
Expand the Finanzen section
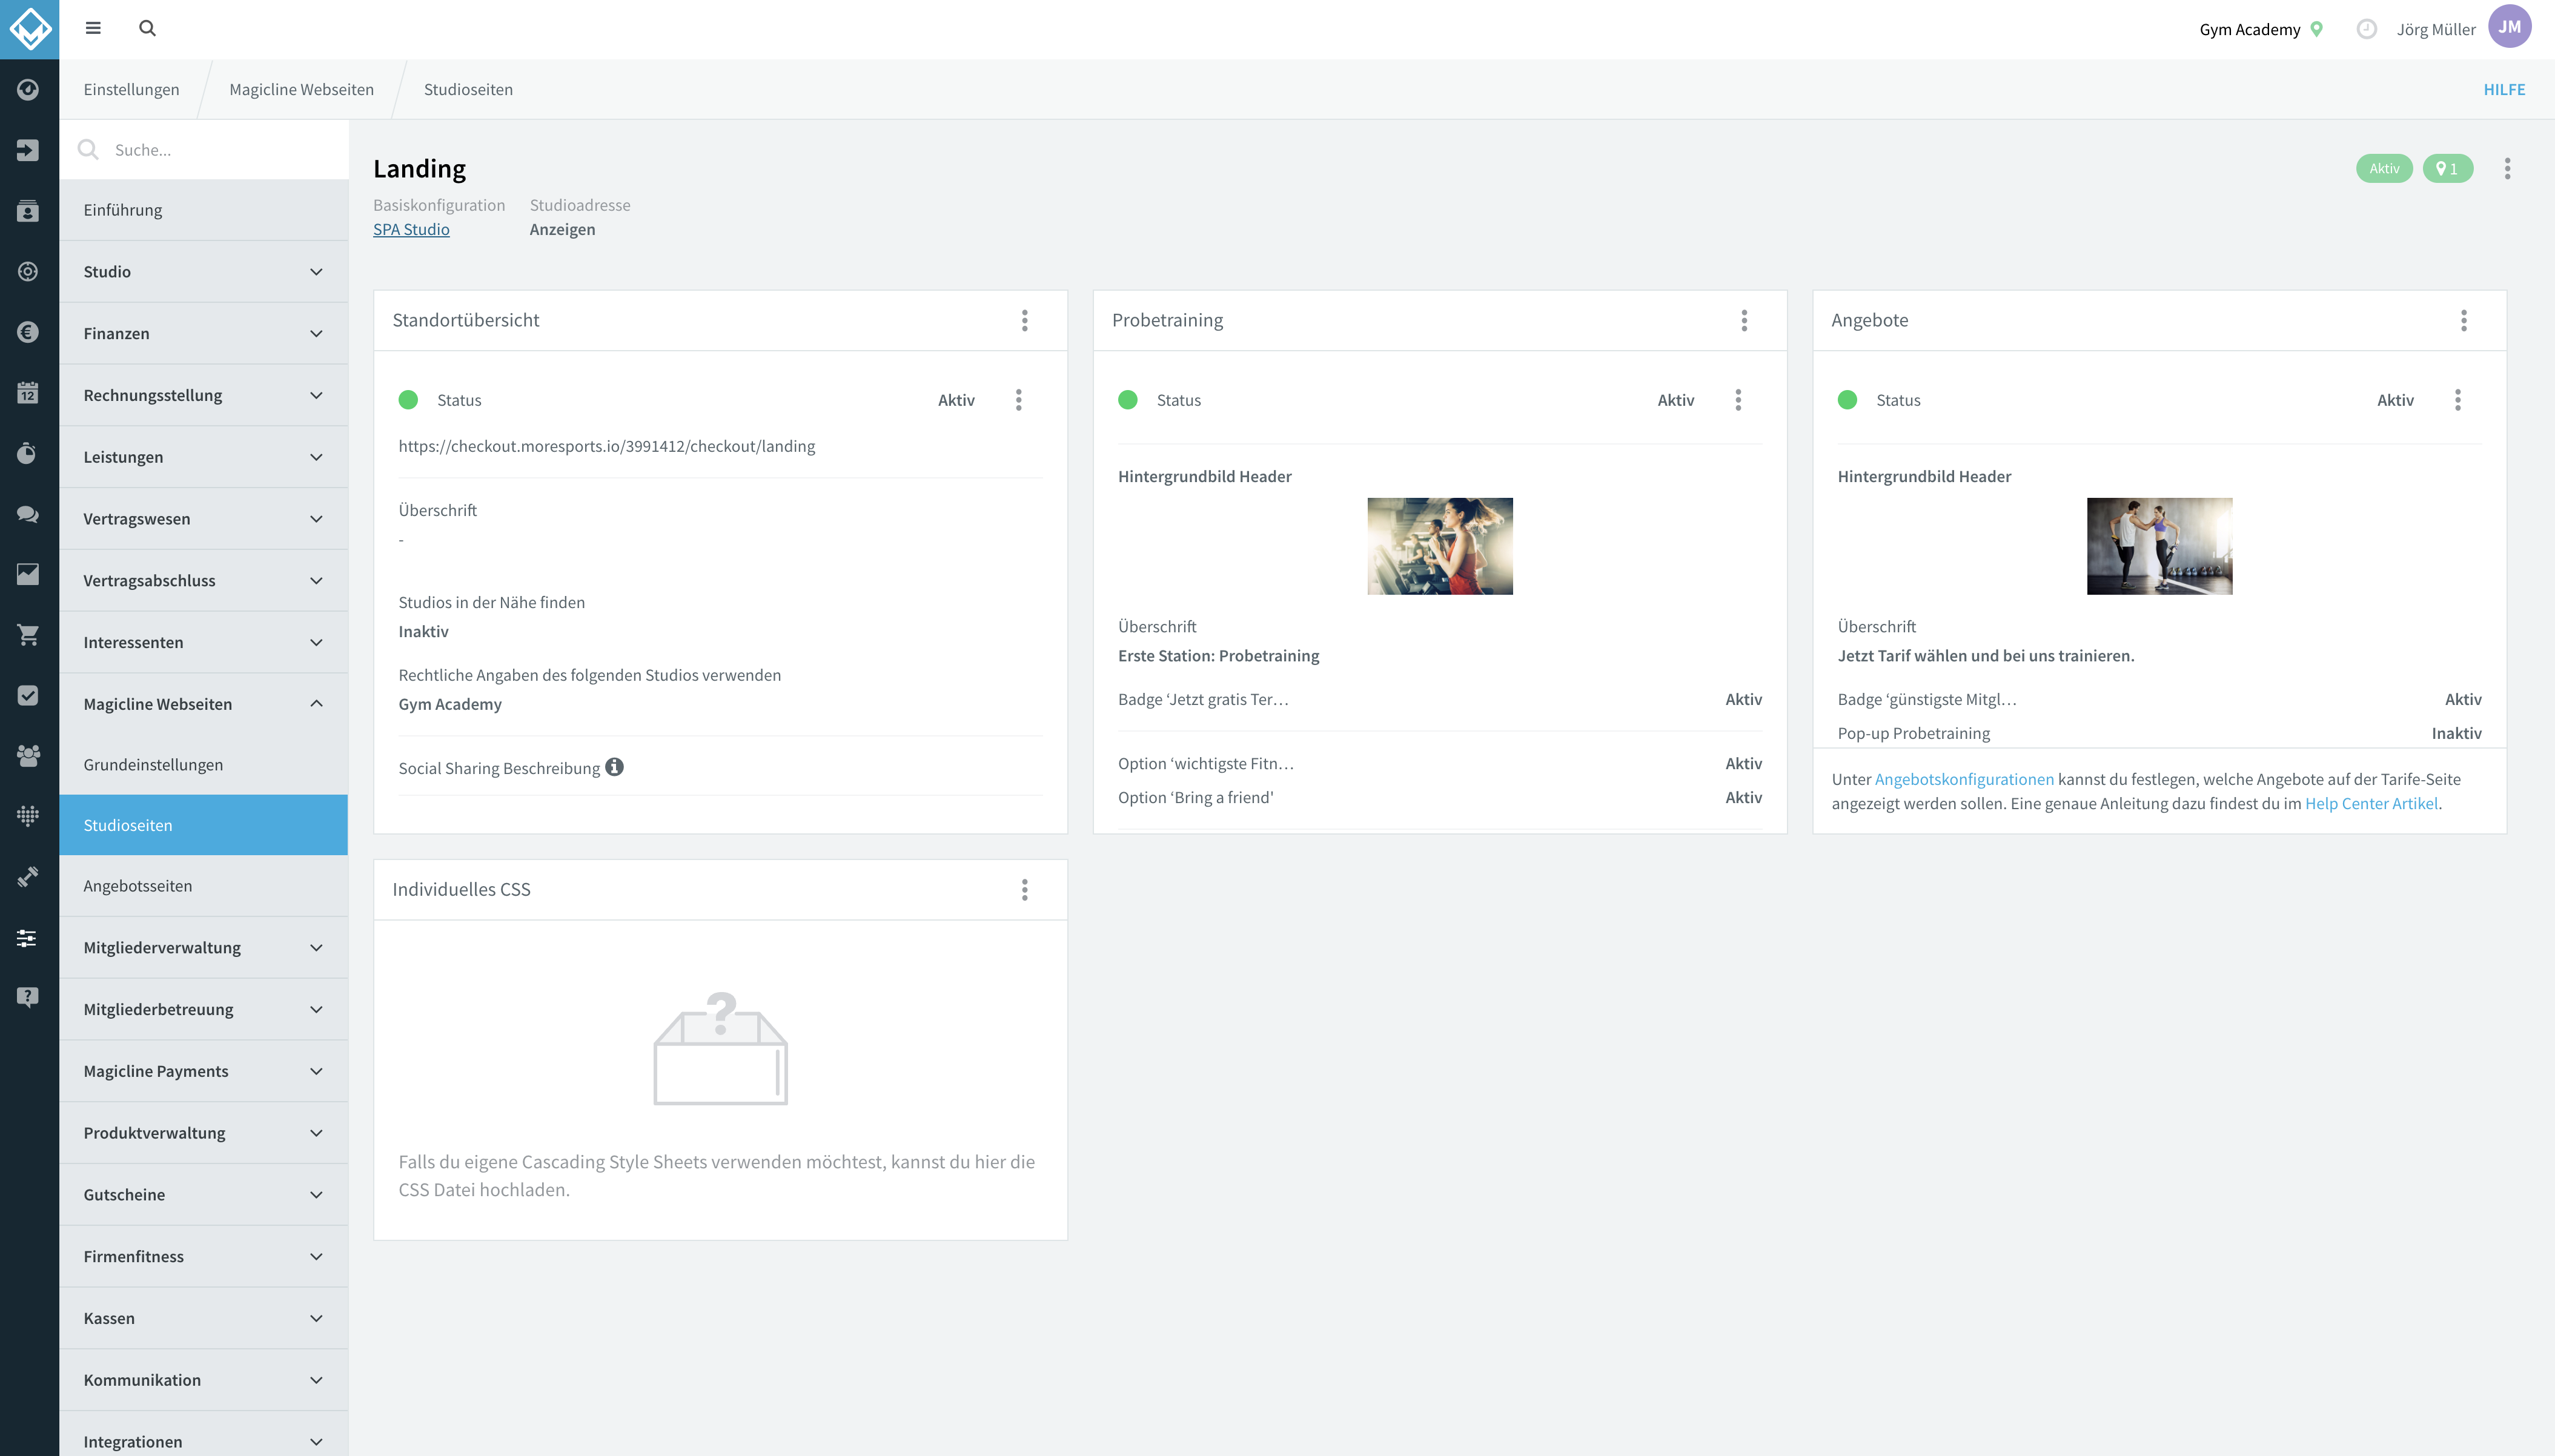[203, 333]
